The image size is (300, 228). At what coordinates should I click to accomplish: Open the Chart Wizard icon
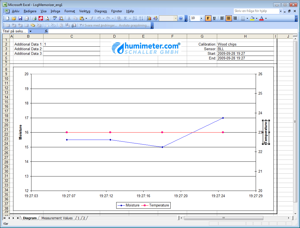pos(149,18)
